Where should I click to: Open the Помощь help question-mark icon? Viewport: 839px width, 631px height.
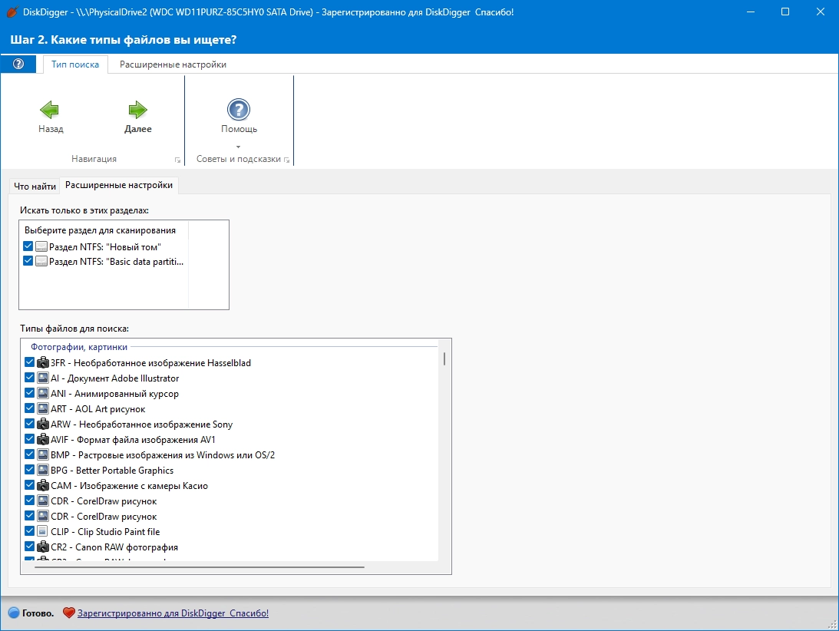tap(239, 110)
